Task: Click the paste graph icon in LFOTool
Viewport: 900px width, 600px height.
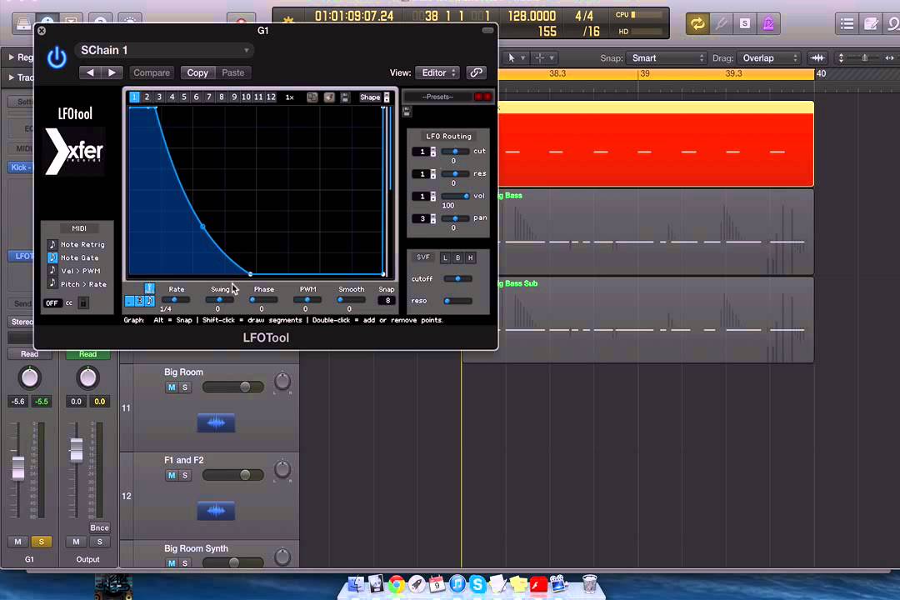Action: point(329,97)
